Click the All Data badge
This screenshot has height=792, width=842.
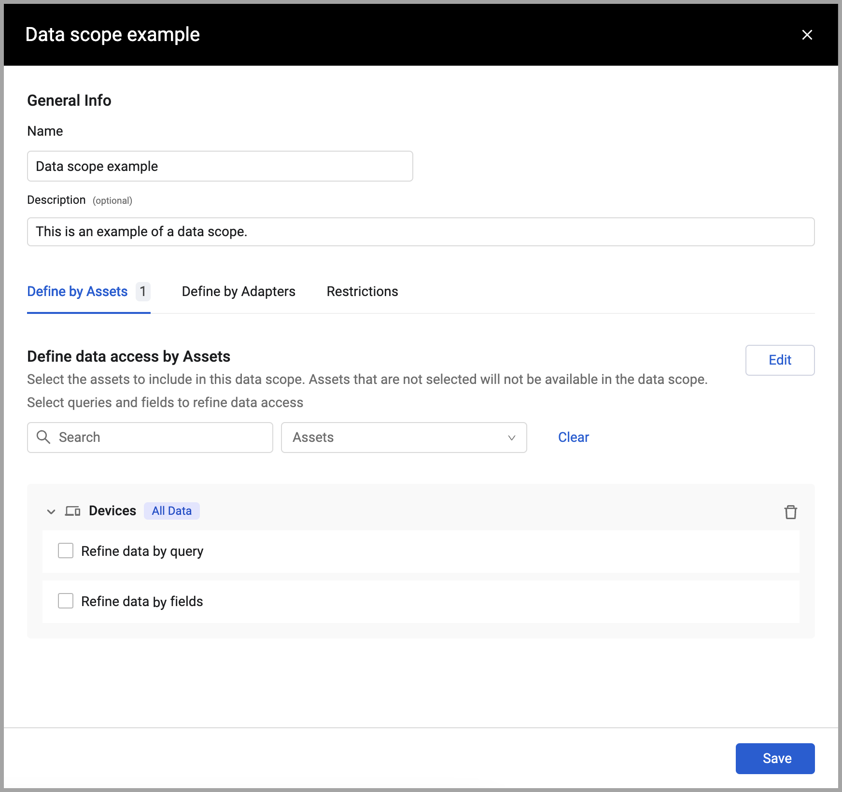[x=172, y=511]
